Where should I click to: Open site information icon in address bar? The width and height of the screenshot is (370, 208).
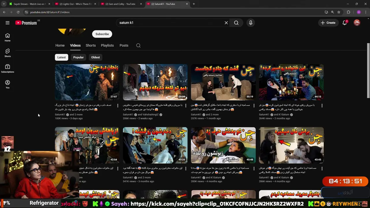[x=26, y=12]
